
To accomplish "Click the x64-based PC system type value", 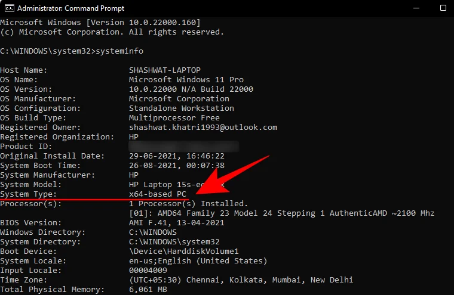I will pos(158,194).
